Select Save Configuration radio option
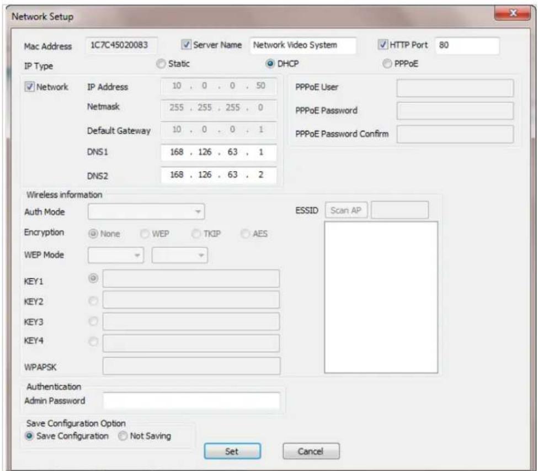This screenshot has width=538, height=471. coord(29,436)
